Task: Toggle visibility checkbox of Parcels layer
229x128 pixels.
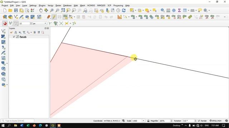Action: coord(14,37)
